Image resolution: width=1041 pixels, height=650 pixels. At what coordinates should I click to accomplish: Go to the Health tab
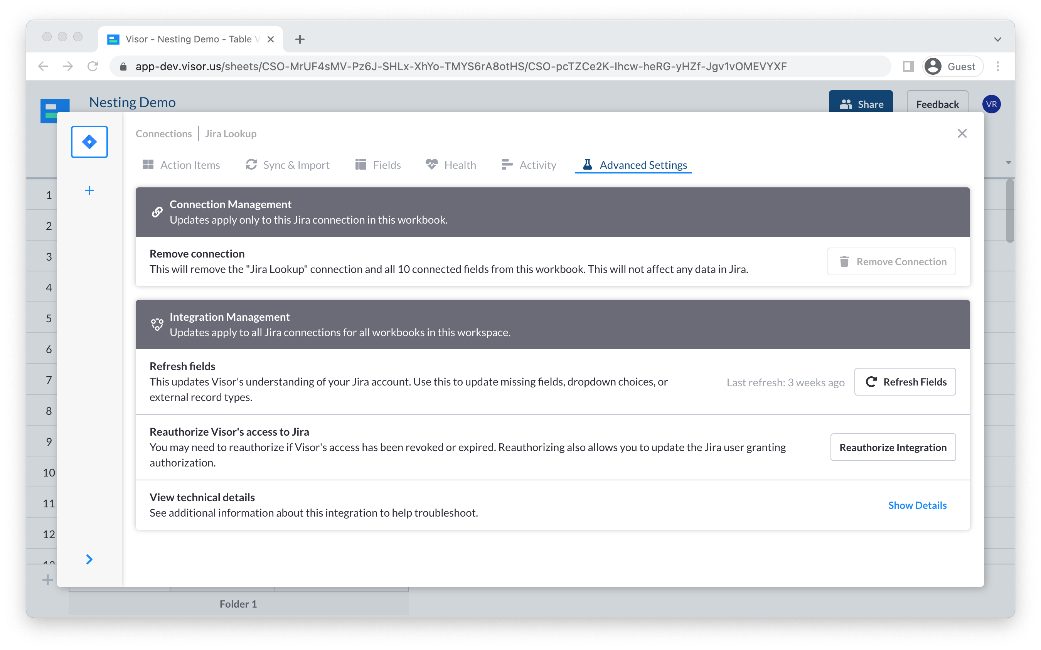pyautogui.click(x=451, y=165)
